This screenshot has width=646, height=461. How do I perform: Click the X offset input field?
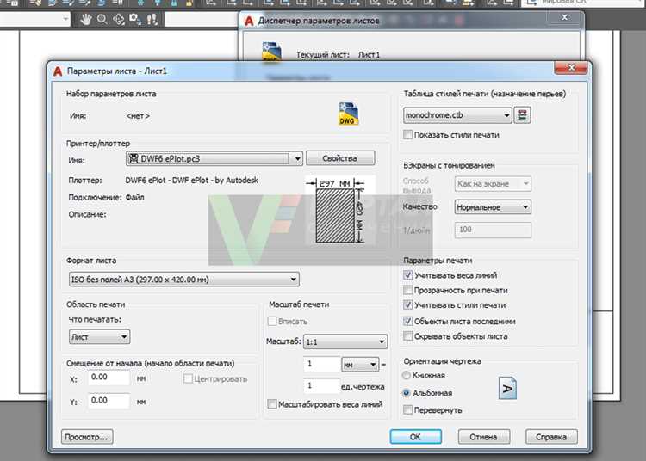[109, 378]
